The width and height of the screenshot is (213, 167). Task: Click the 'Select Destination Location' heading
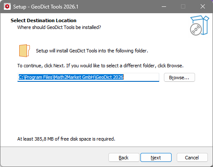[x=44, y=20]
